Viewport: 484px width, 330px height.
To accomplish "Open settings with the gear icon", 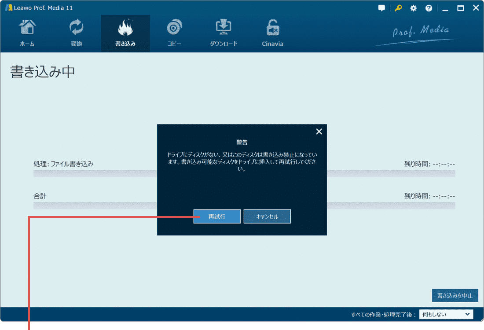I will point(413,8).
